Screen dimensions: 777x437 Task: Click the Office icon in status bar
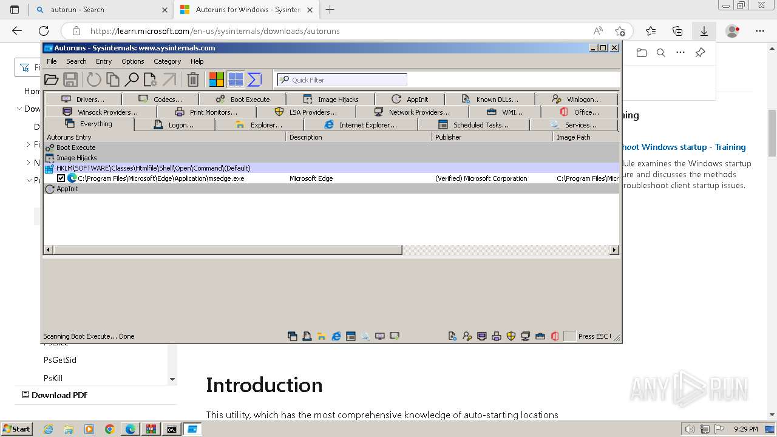(x=555, y=336)
